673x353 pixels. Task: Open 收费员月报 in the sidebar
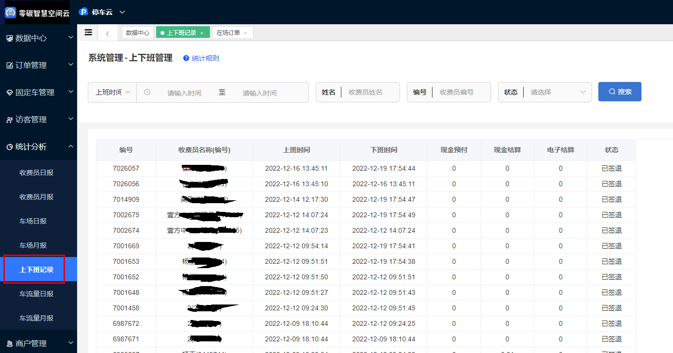pyautogui.click(x=36, y=197)
